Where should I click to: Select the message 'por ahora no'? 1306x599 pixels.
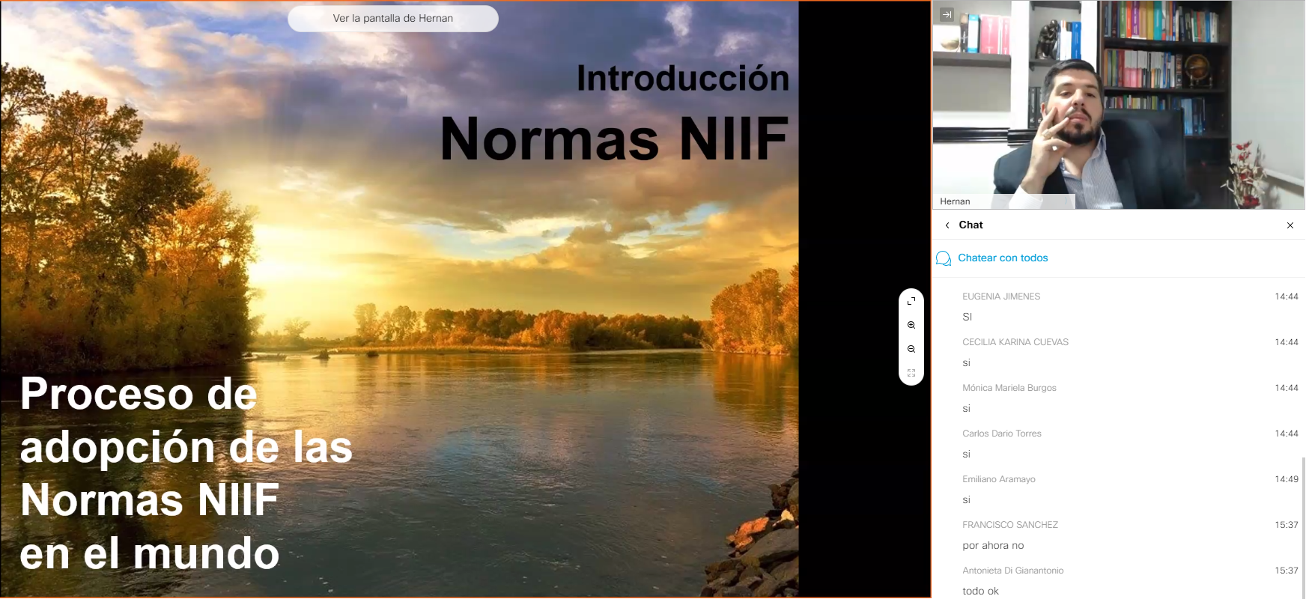tap(993, 546)
